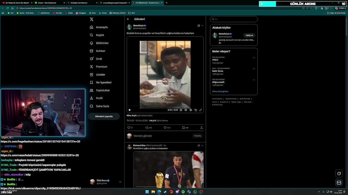This screenshot has width=348, height=195.
Task: Go back with the Gönderi arrow
Action: pos(128,19)
